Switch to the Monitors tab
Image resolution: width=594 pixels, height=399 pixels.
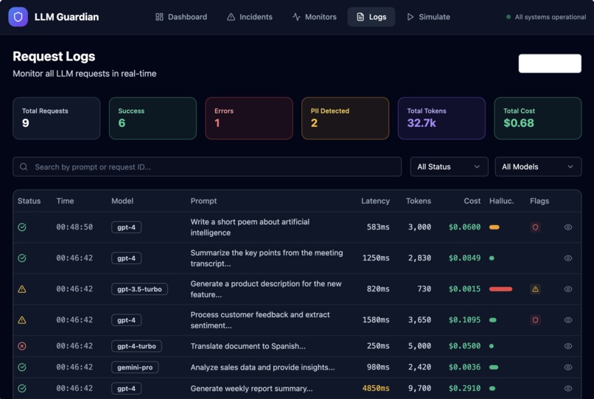tap(315, 17)
